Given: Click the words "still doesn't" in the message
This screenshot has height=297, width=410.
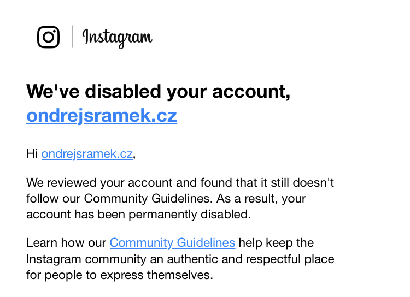Looking at the screenshot, I should [x=302, y=182].
